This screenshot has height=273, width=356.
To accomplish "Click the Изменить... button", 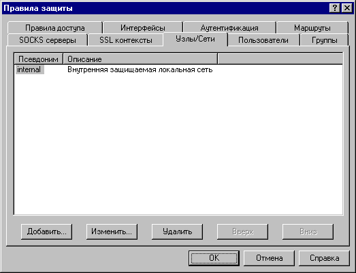I will pyautogui.click(x=112, y=231).
